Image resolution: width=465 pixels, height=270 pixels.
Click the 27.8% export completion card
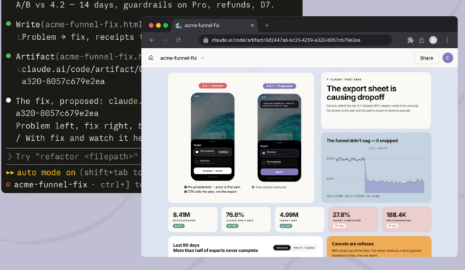point(353,219)
